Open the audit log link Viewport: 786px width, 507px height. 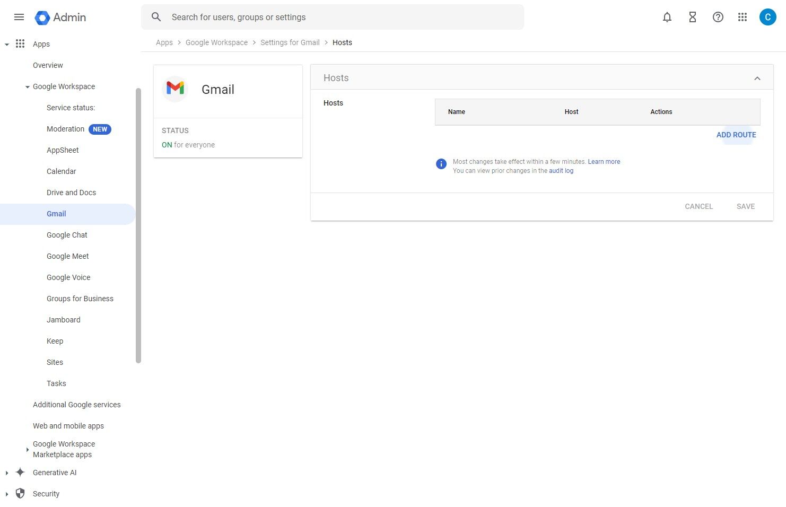coord(561,171)
